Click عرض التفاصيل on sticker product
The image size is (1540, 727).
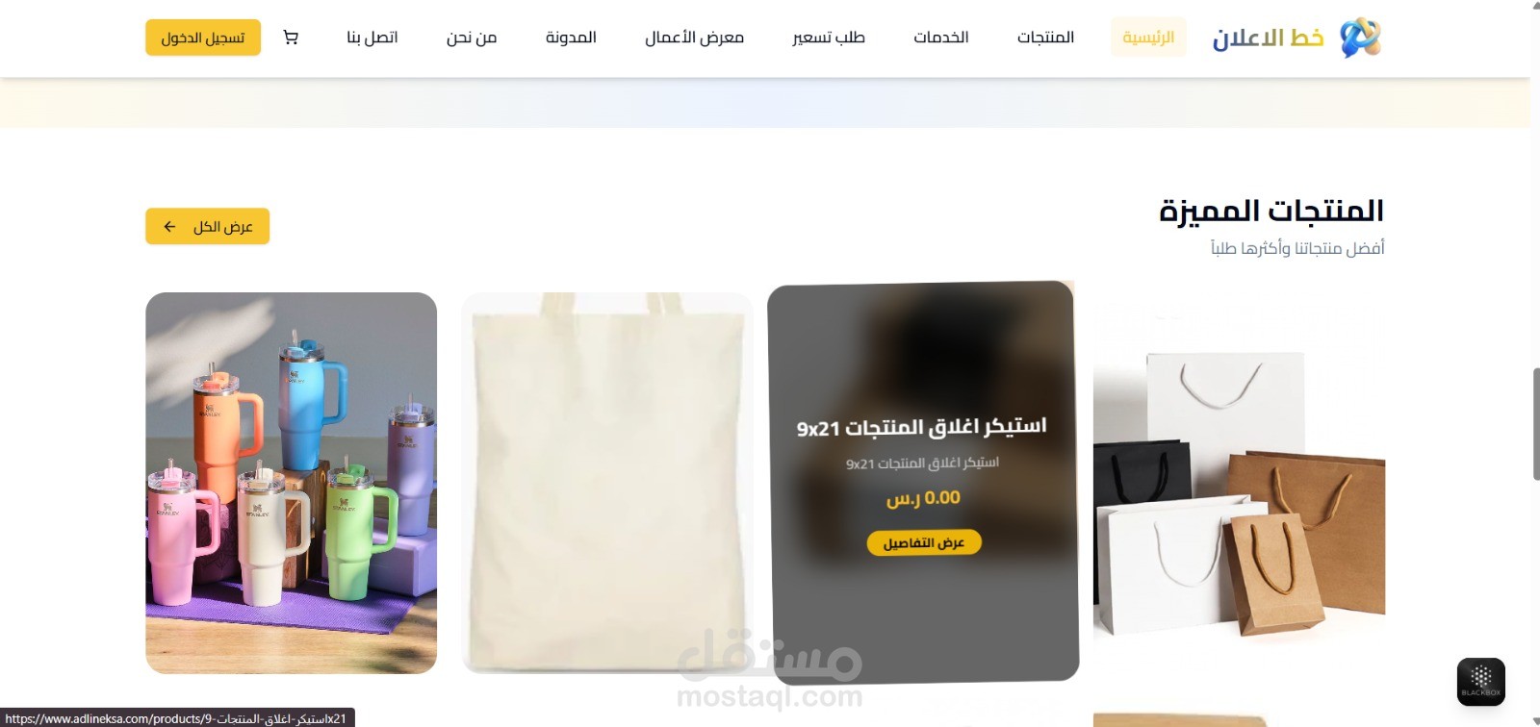[x=924, y=543]
